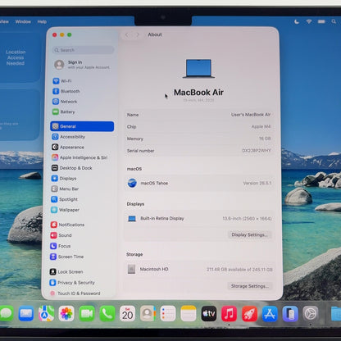Select Apple Intelligence & Siri
341x341 pixels.
(x=80, y=157)
